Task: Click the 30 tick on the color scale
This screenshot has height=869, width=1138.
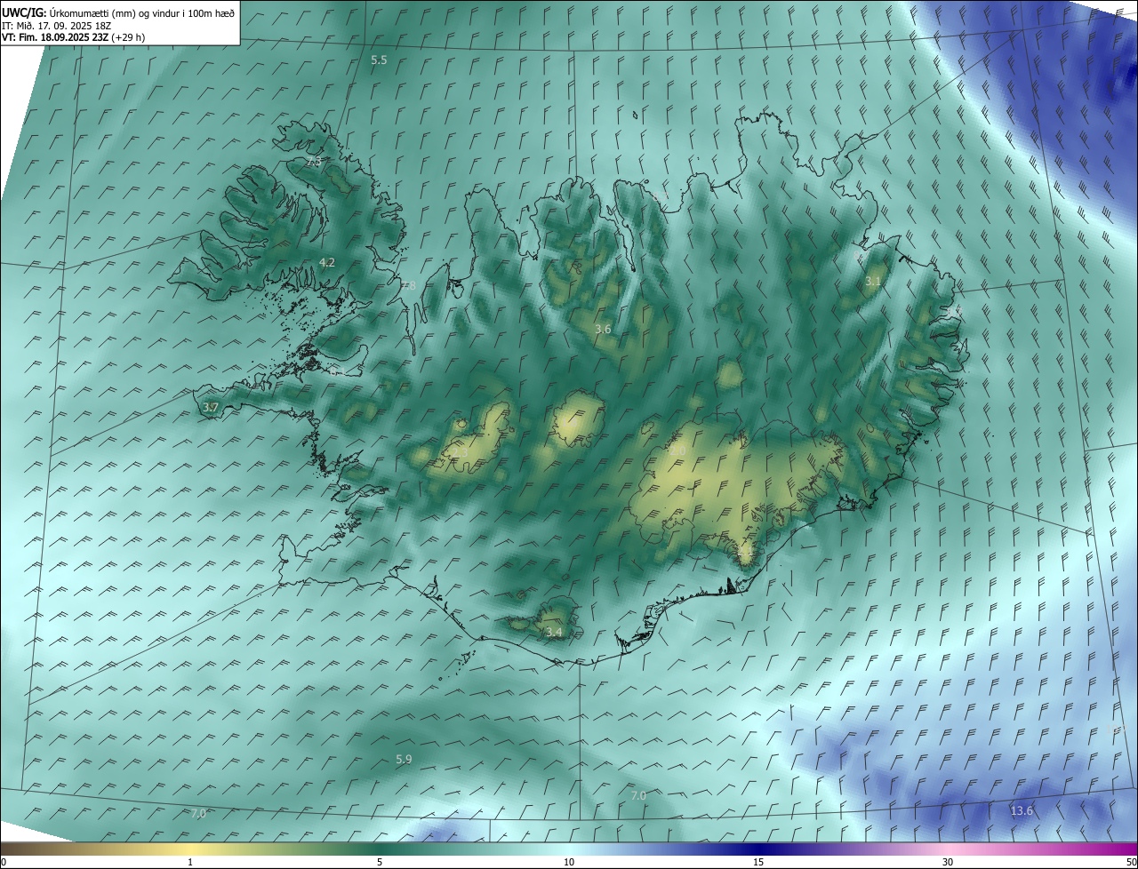Action: [x=948, y=862]
